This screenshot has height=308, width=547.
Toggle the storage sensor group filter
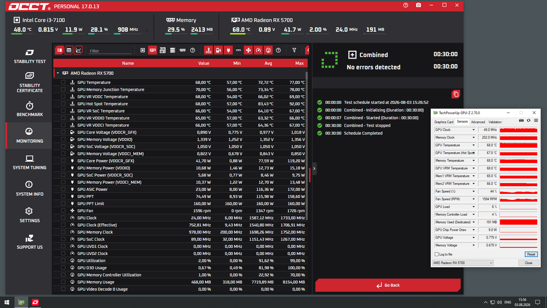pos(173,50)
